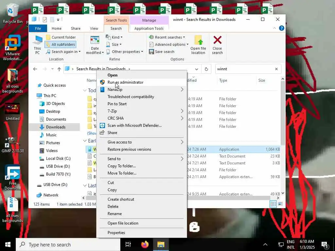Image resolution: width=335 pixels, height=251 pixels.
Task: Choose Open file location menu entry
Action: (x=142, y=223)
